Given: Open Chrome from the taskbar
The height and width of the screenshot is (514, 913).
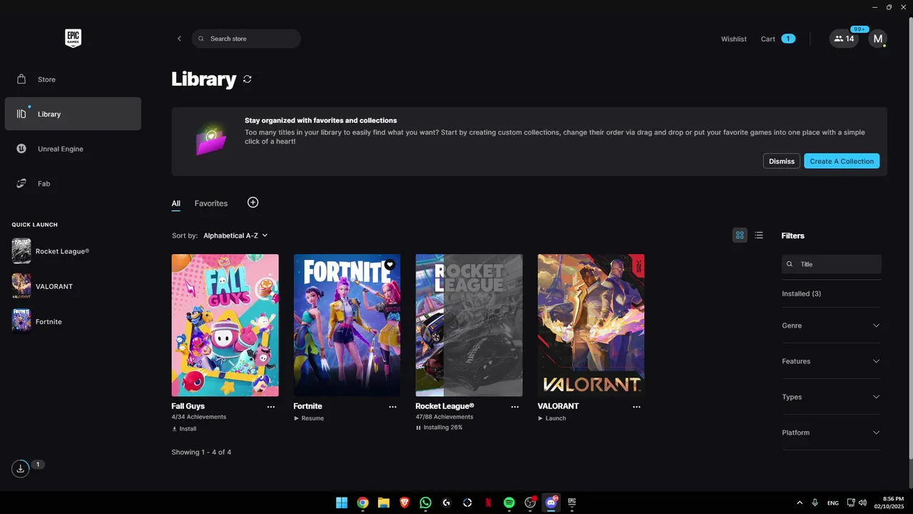Looking at the screenshot, I should 362,503.
